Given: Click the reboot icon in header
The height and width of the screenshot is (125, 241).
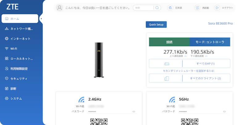Looking at the screenshot, I should point(197,8).
